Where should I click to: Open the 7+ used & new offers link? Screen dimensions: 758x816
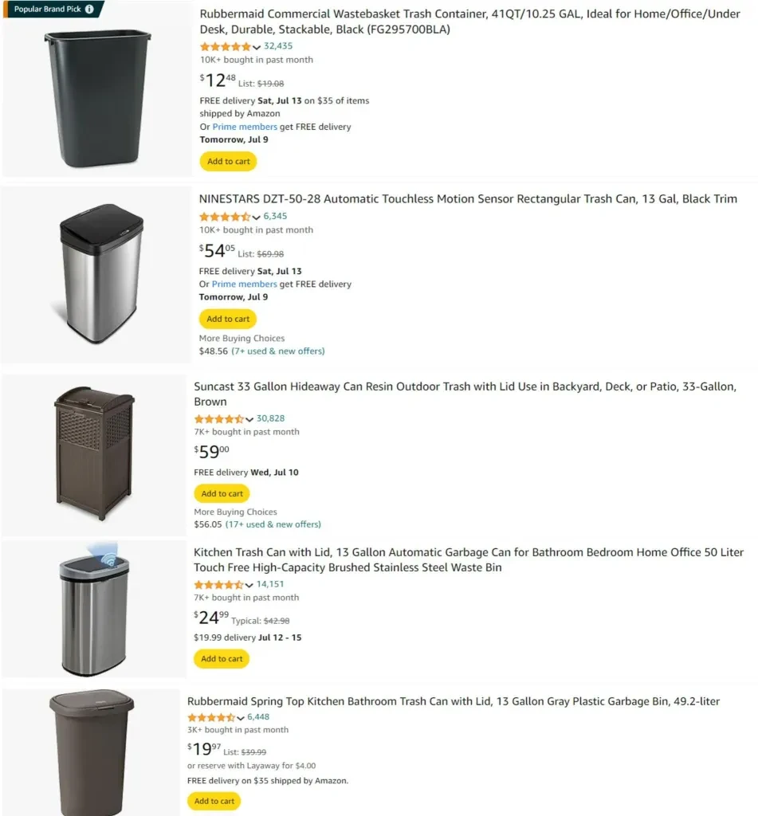(x=278, y=351)
